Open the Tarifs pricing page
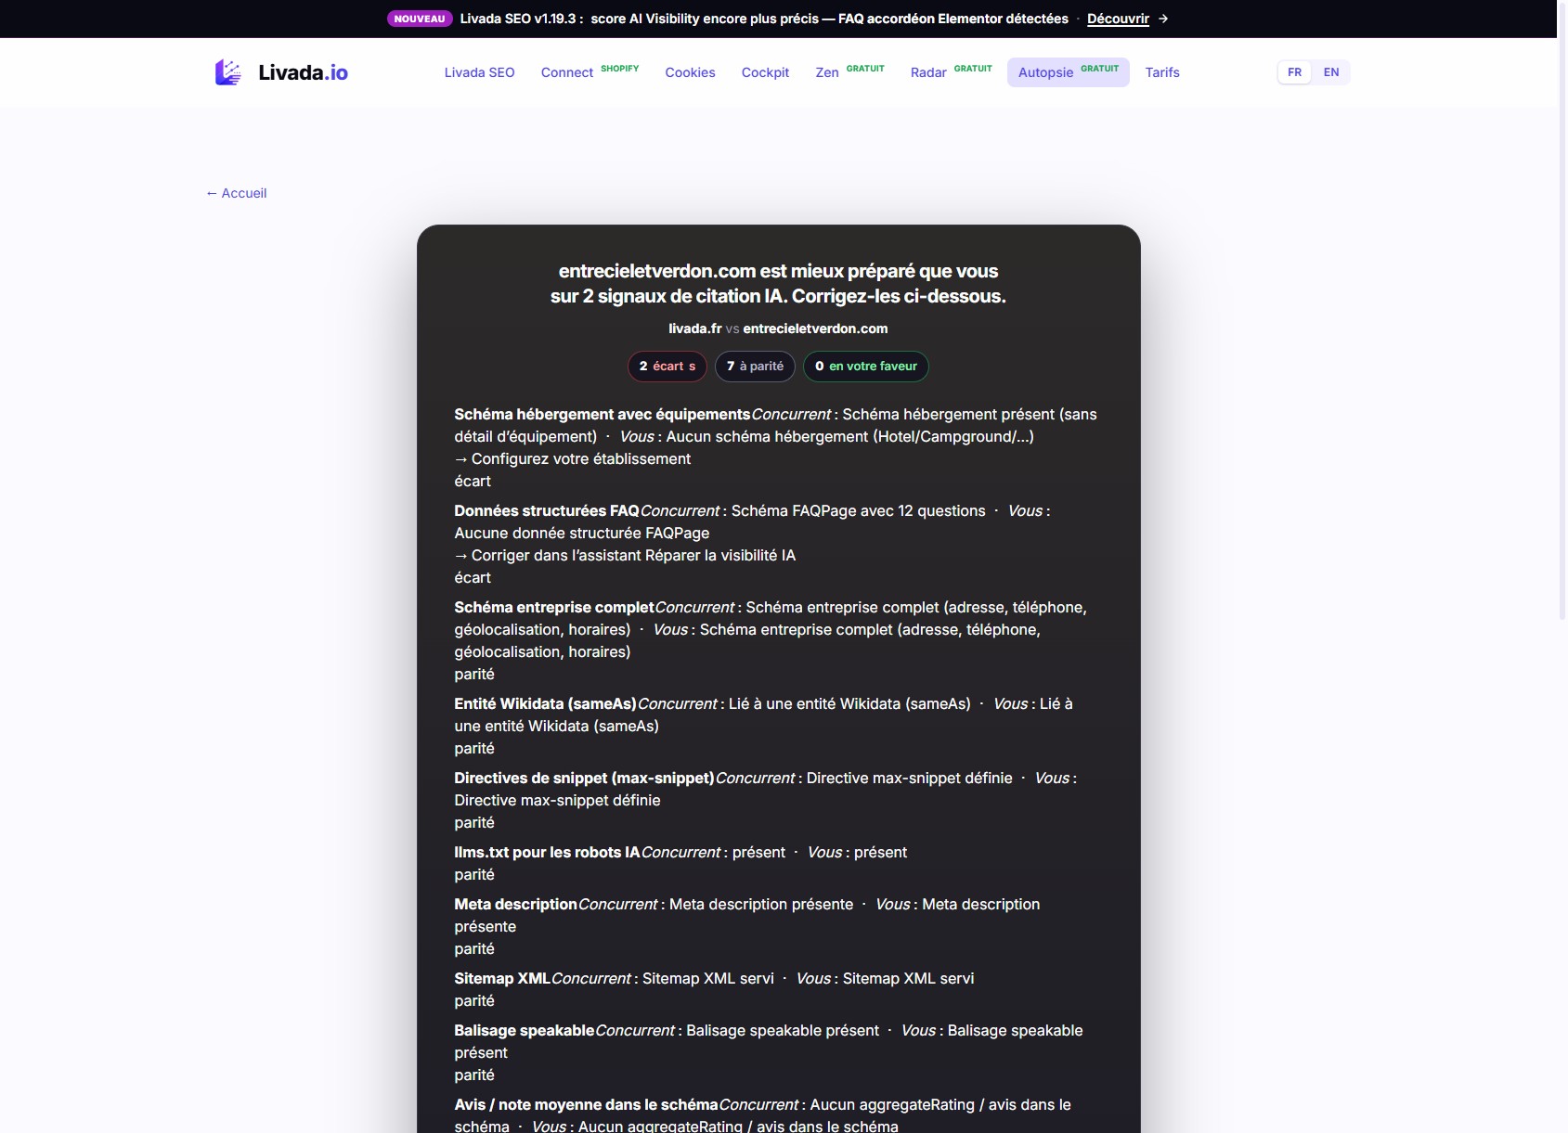Image resolution: width=1568 pixels, height=1133 pixels. coord(1162,72)
